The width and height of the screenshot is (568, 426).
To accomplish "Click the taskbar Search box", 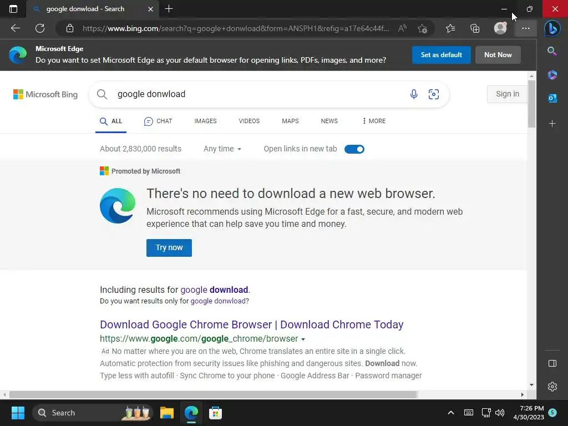I will click(x=93, y=413).
